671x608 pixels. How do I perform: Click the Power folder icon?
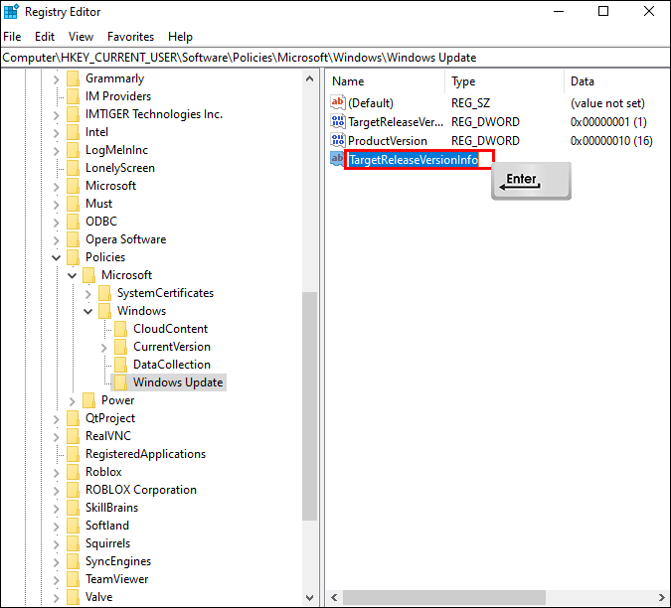click(89, 400)
